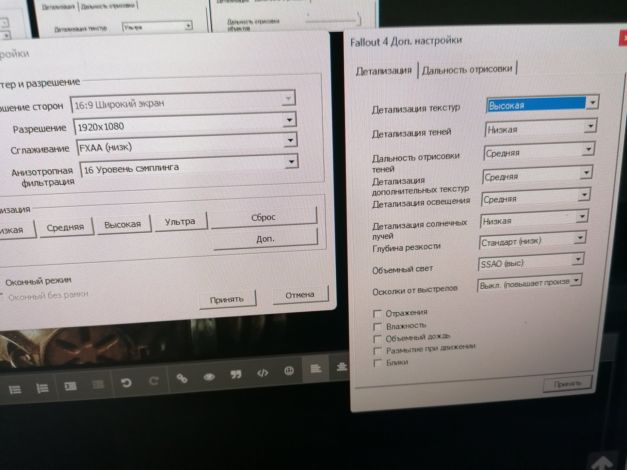The height and width of the screenshot is (470, 627).
Task: Click the numbered list icon
Action: coord(42,388)
